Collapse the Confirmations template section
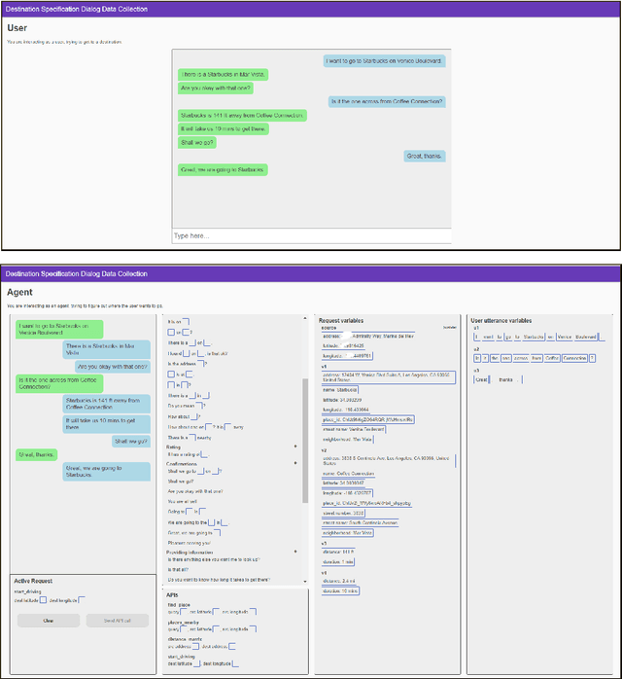The image size is (622, 679). (x=295, y=463)
